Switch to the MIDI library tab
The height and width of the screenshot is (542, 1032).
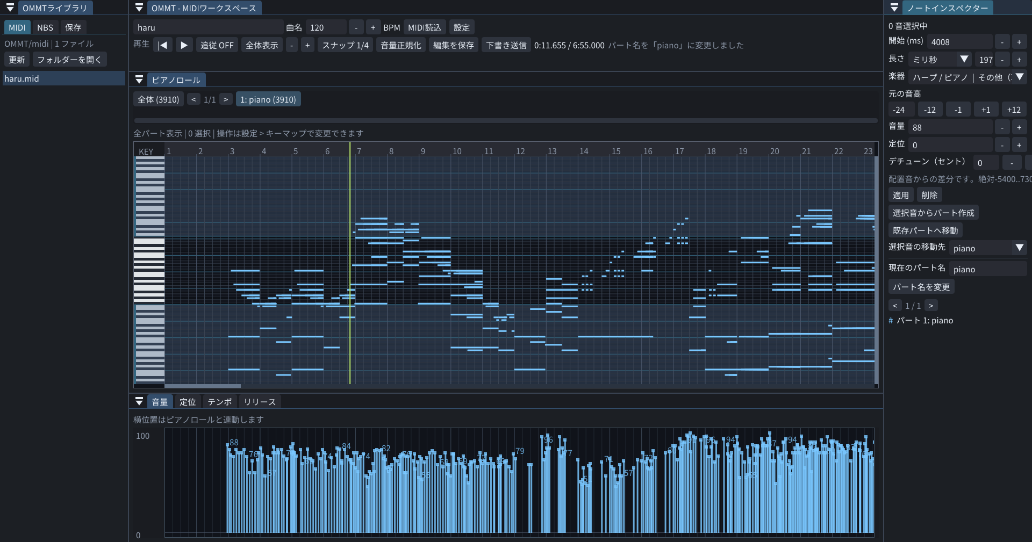tap(17, 27)
